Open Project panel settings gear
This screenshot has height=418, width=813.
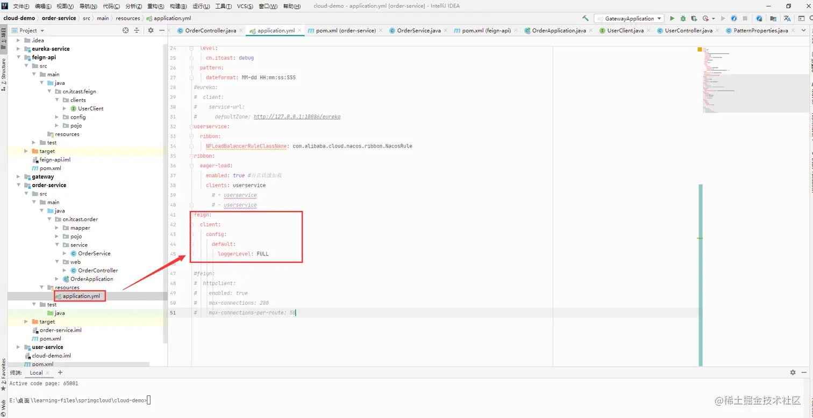click(151, 31)
